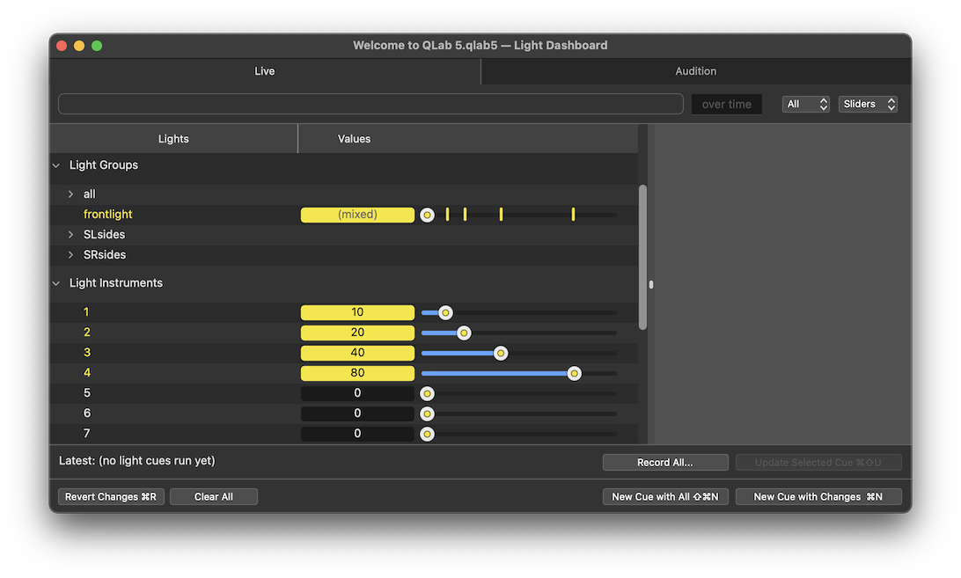Screen dimensions: 961x578
Task: Click the slider knob for instrument 1
Action: coord(445,312)
